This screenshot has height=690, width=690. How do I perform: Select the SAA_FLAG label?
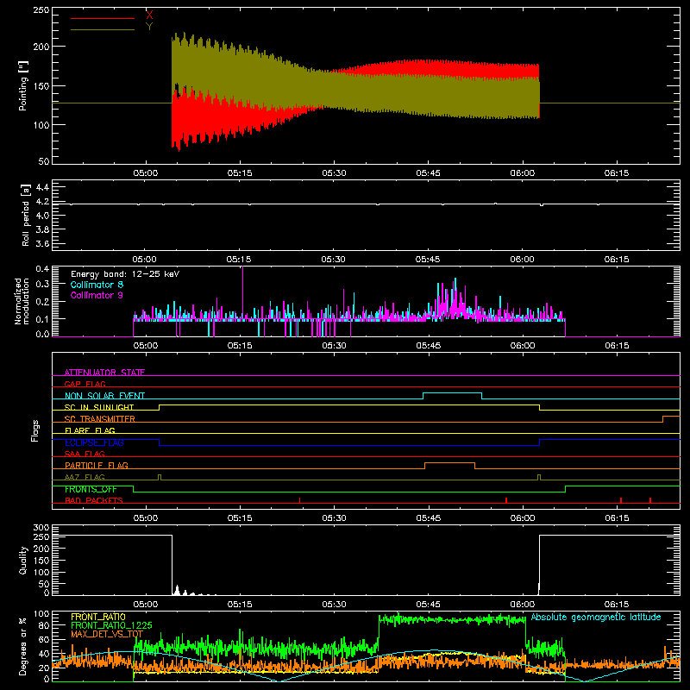[x=85, y=454]
